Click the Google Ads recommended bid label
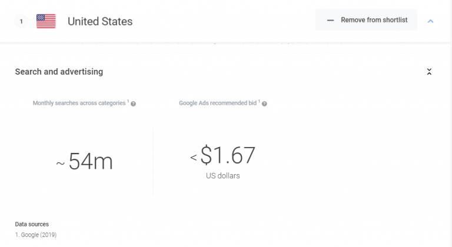The image size is (452, 247). pyautogui.click(x=217, y=104)
